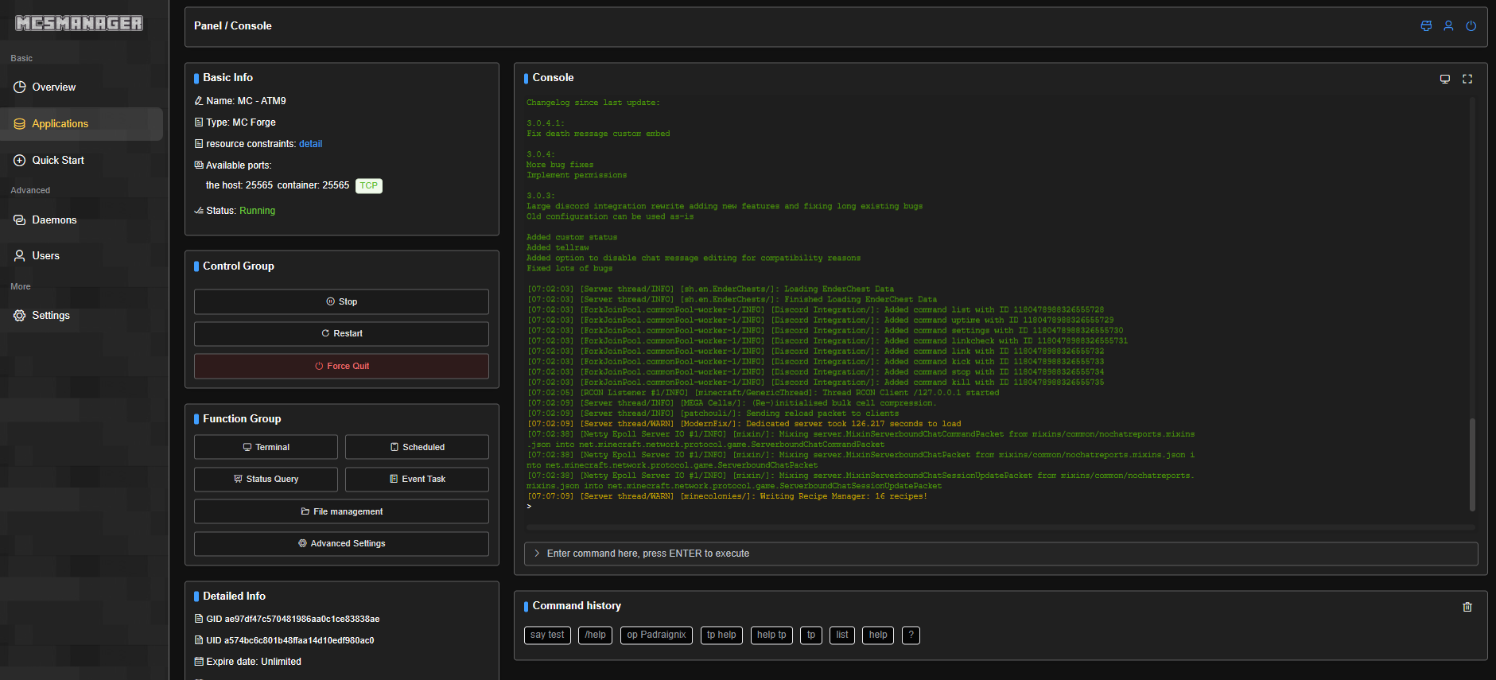Open File management

pos(341,511)
